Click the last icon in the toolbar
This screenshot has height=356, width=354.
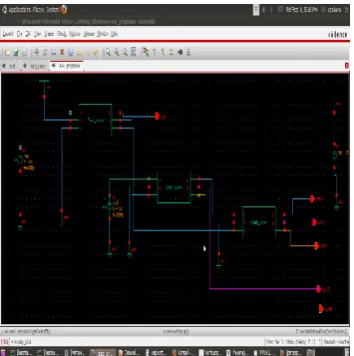[188, 52]
